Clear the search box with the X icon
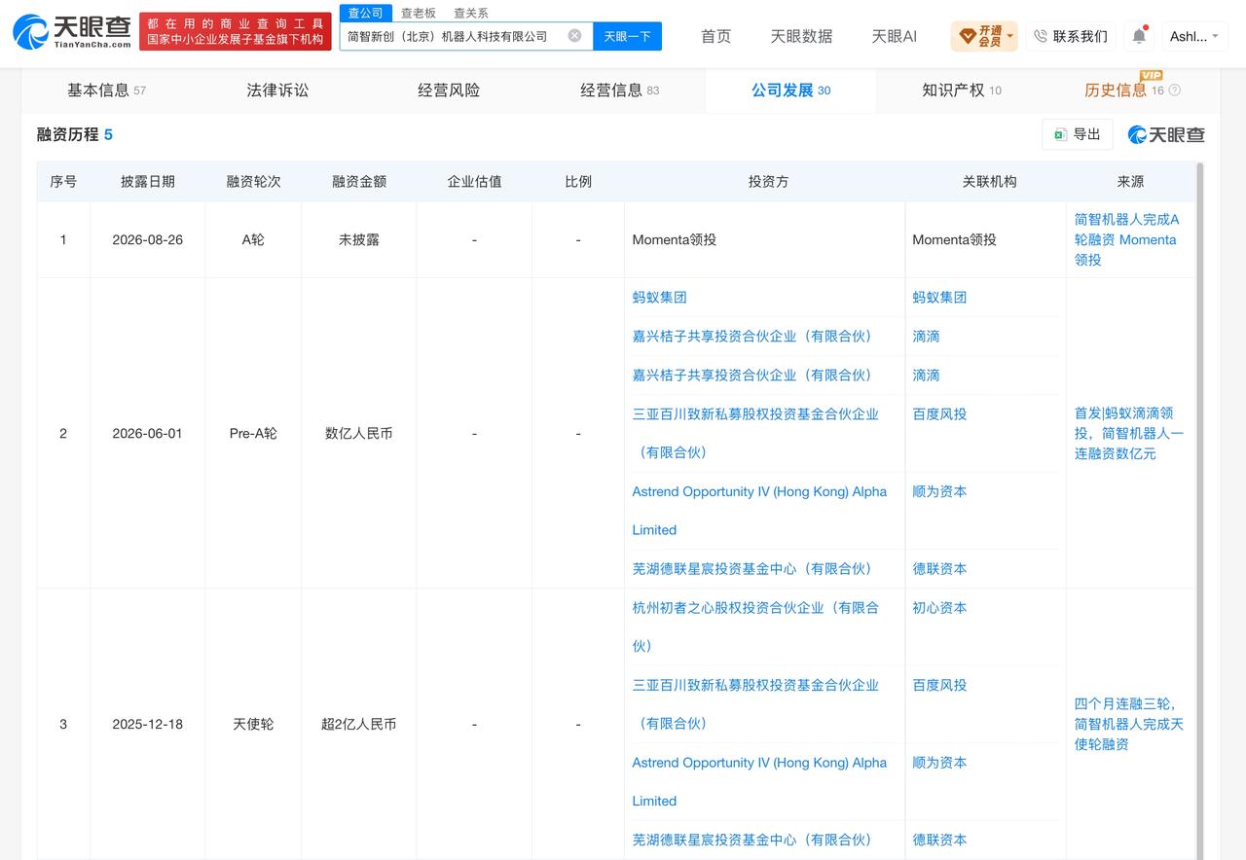Viewport: 1246px width, 860px height. [x=574, y=36]
